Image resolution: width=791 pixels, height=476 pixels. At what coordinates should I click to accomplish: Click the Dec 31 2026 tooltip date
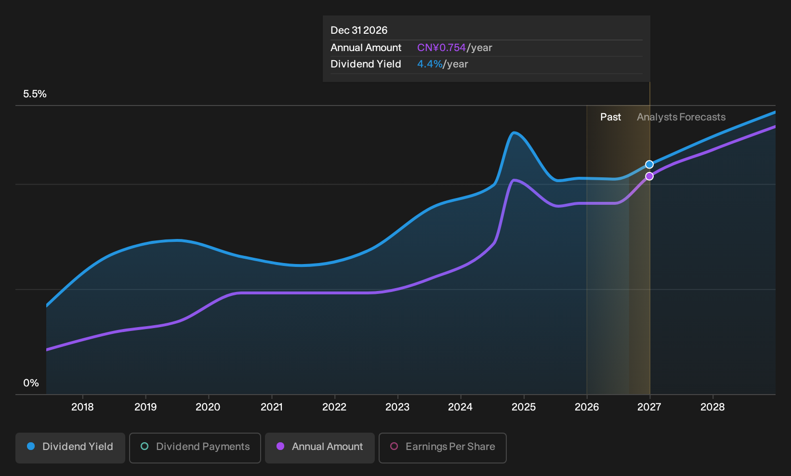pyautogui.click(x=359, y=30)
